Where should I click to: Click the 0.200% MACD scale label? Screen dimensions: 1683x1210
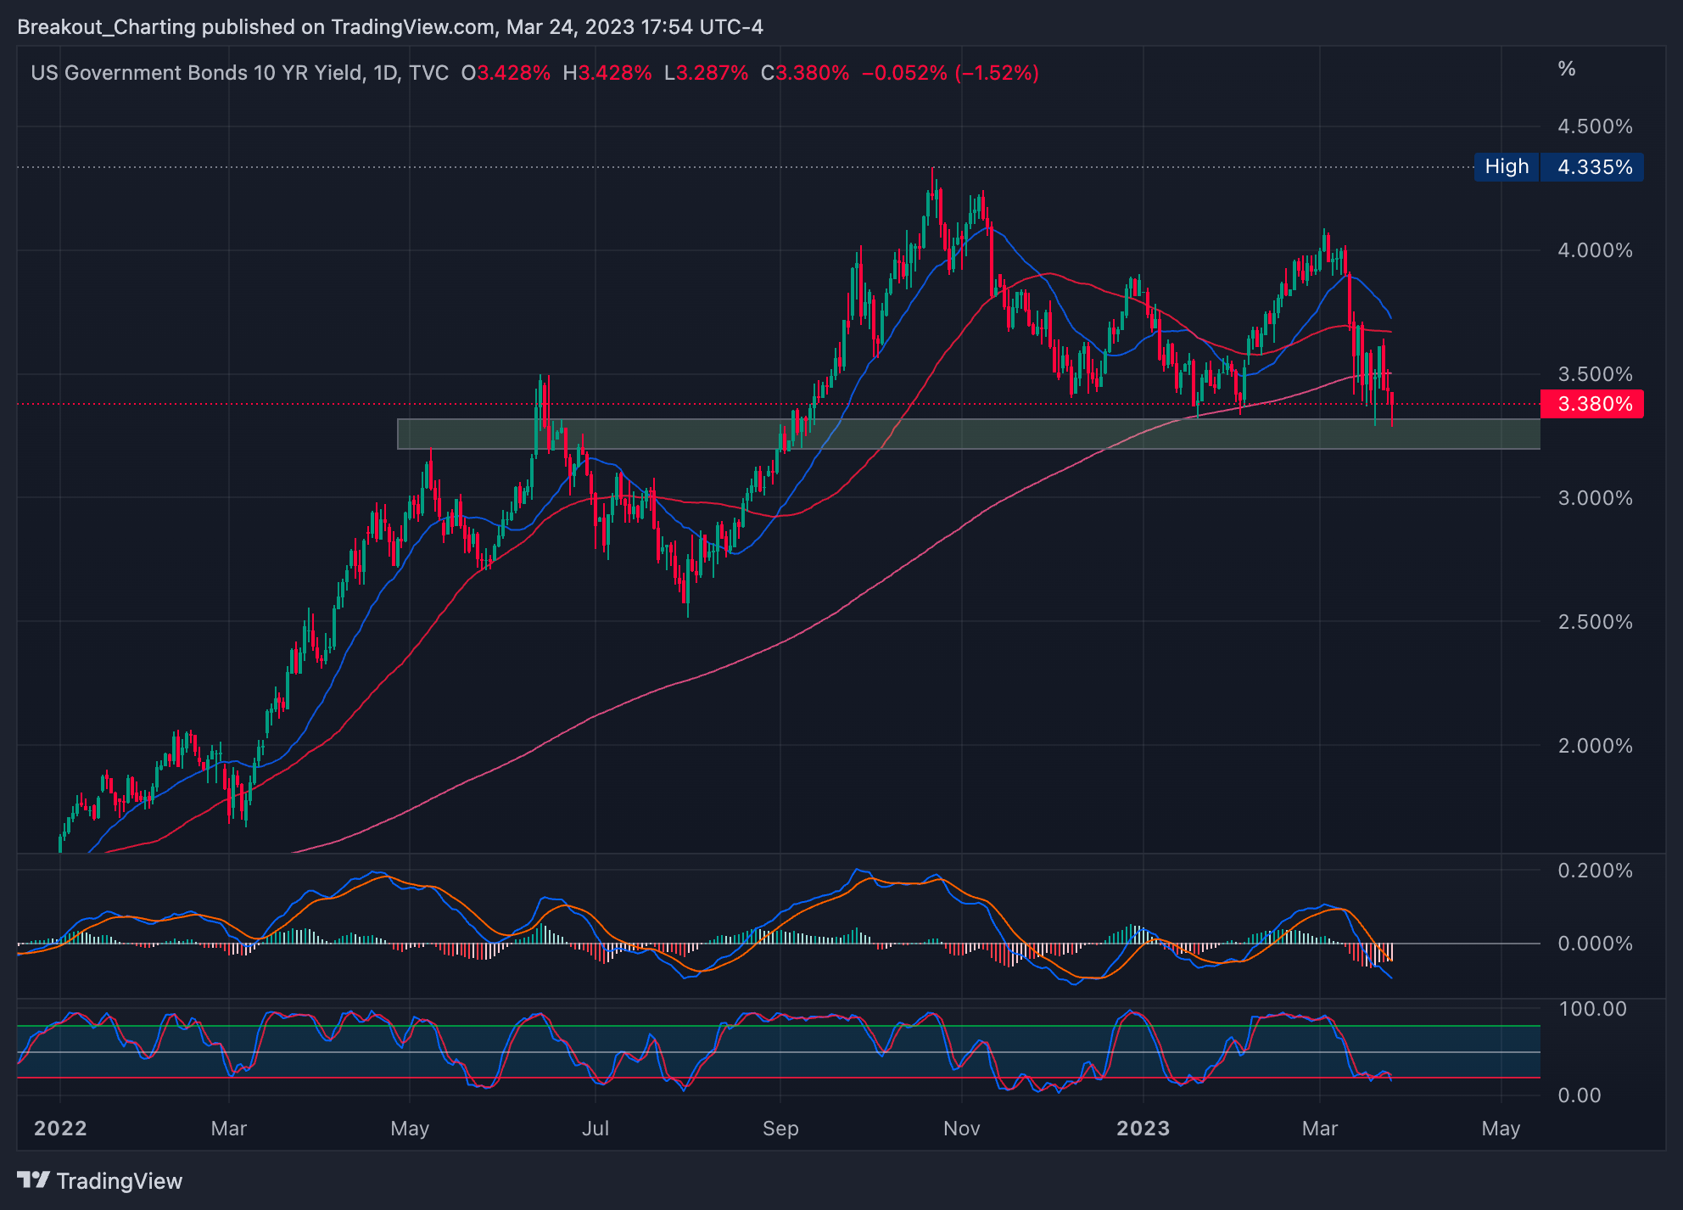[x=1594, y=871]
